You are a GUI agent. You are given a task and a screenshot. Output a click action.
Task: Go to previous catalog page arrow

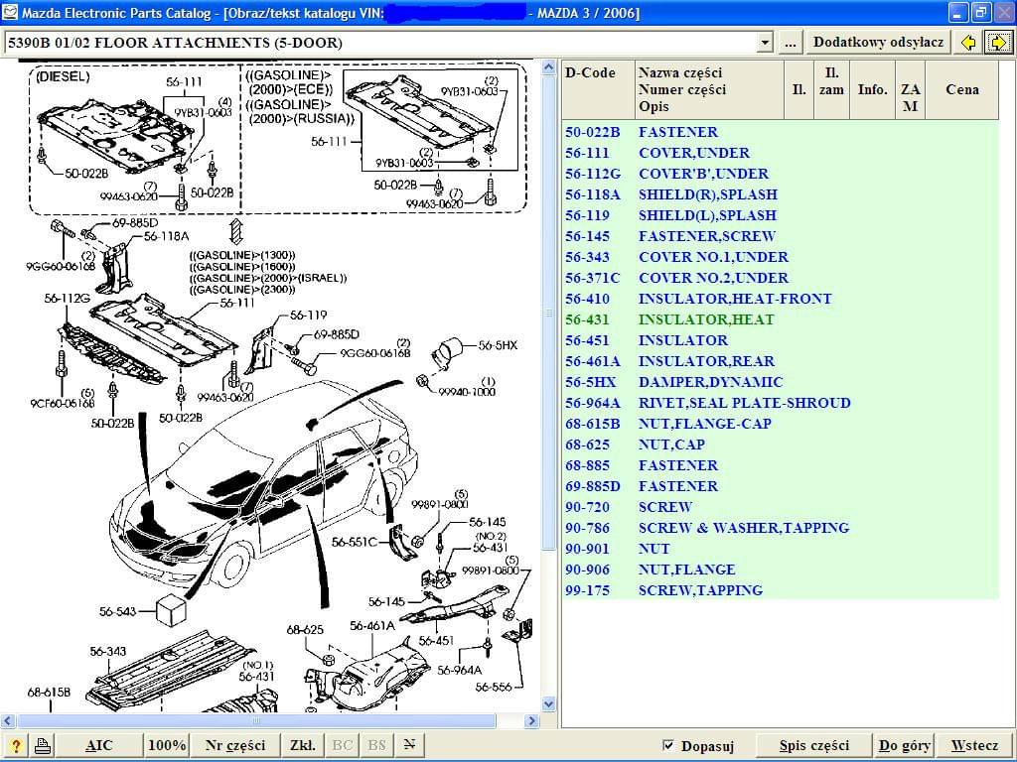(x=968, y=43)
